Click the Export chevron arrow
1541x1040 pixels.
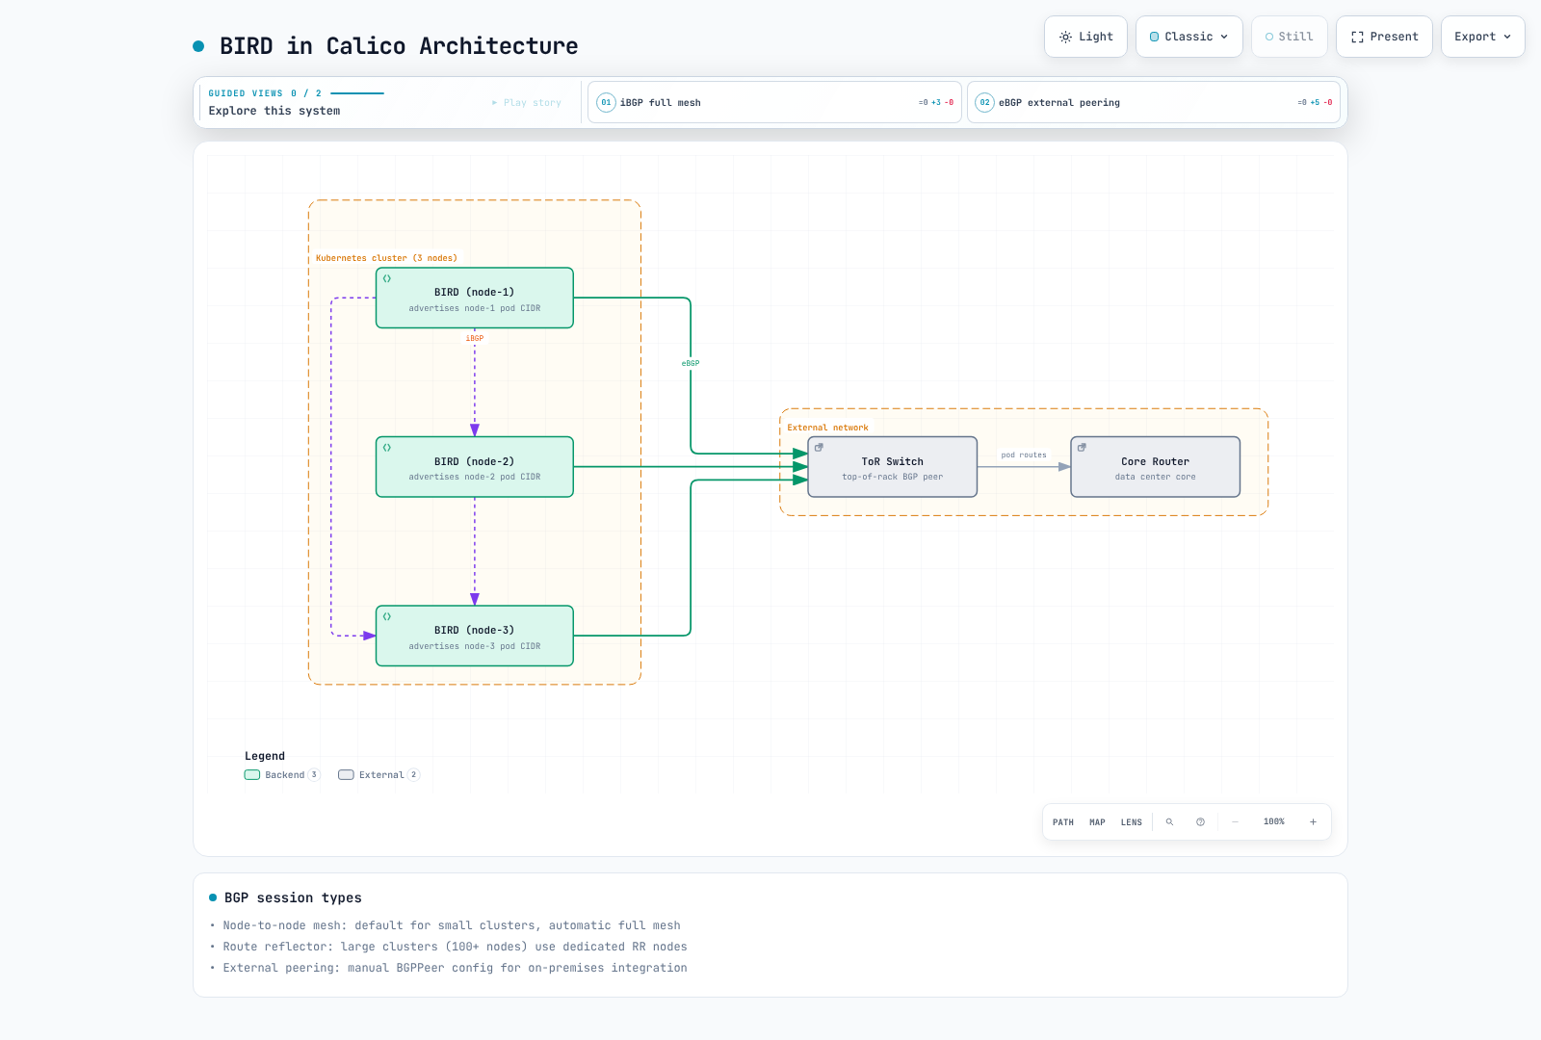[1507, 37]
